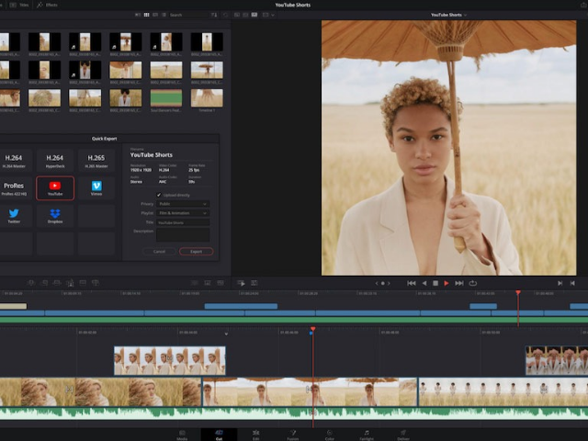Choose the H.265 Master export preset
The image size is (588, 441).
(96, 161)
